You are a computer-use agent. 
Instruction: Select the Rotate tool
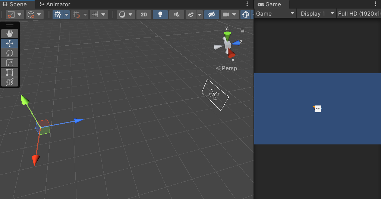pos(10,53)
